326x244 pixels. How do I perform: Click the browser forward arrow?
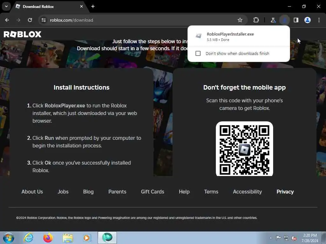[18, 20]
